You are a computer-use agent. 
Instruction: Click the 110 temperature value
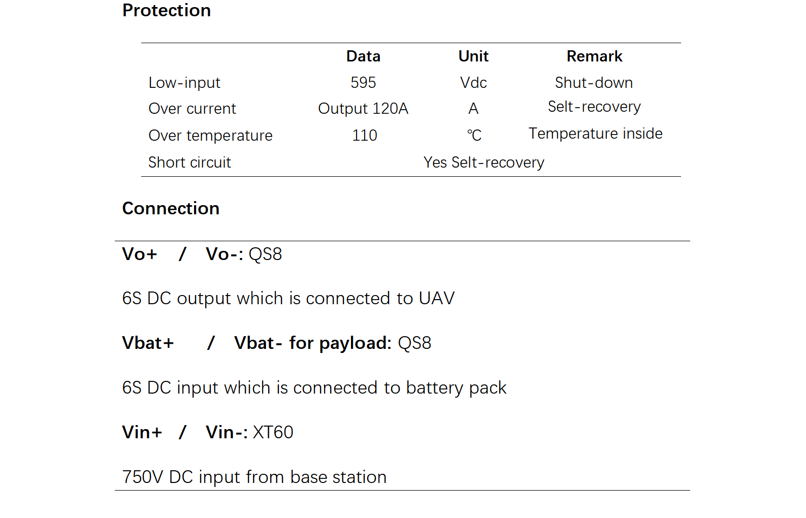click(365, 136)
